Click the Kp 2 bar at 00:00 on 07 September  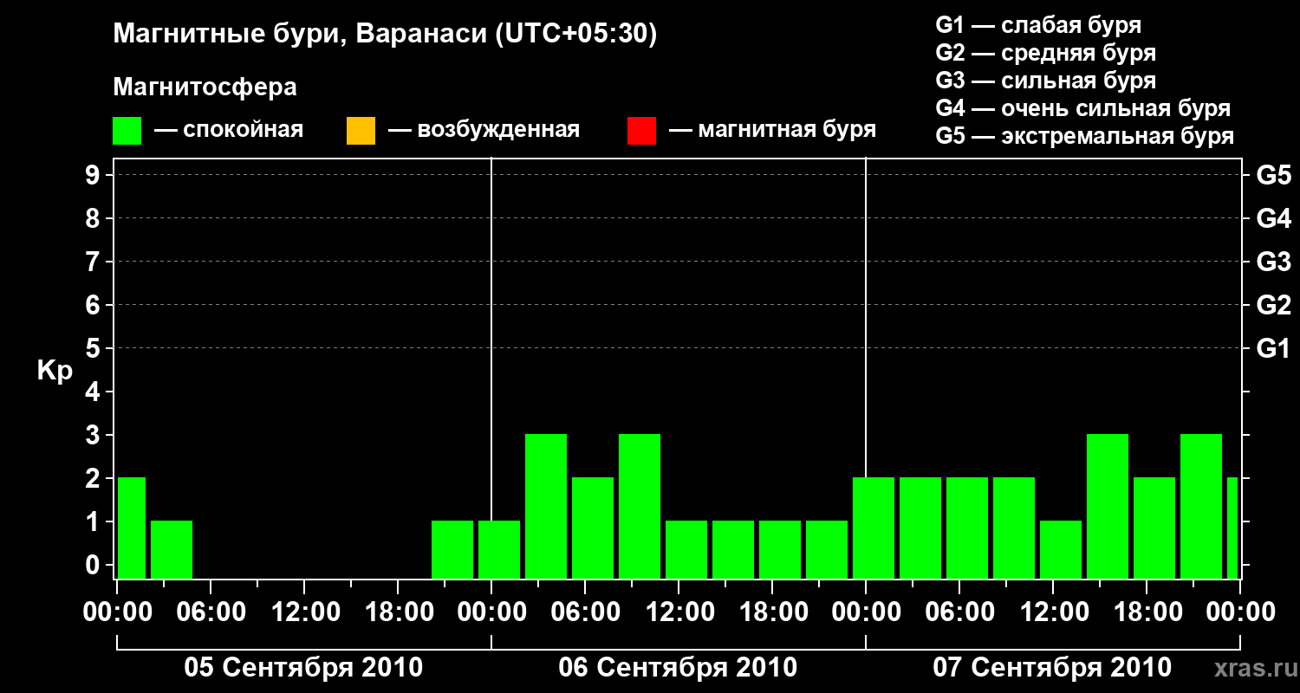pos(874,528)
